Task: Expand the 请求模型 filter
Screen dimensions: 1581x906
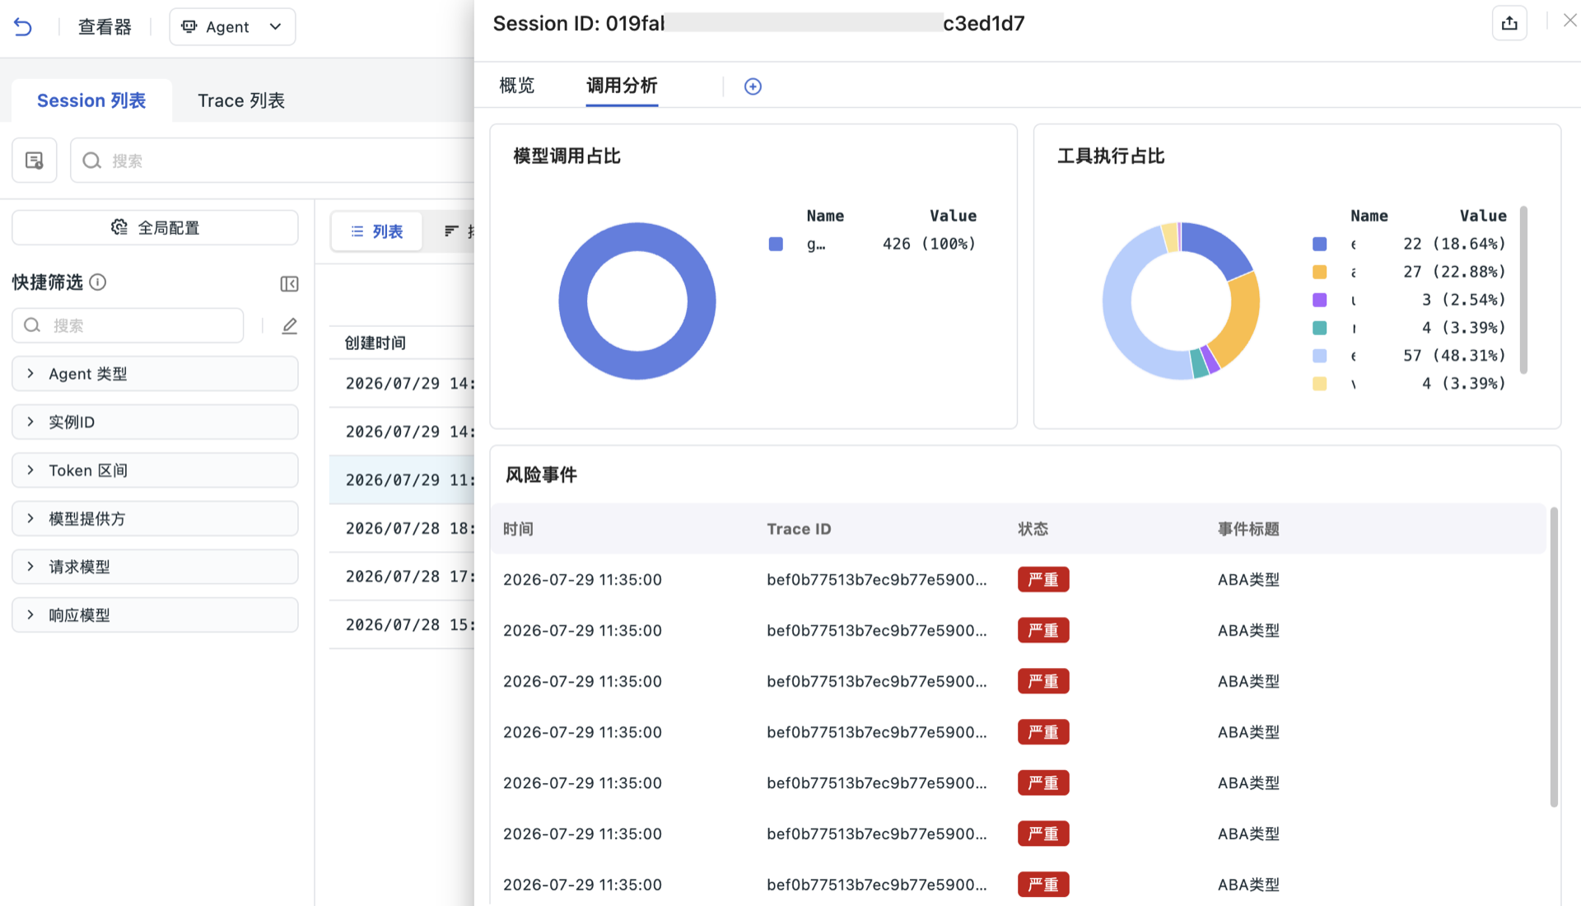Action: point(155,567)
